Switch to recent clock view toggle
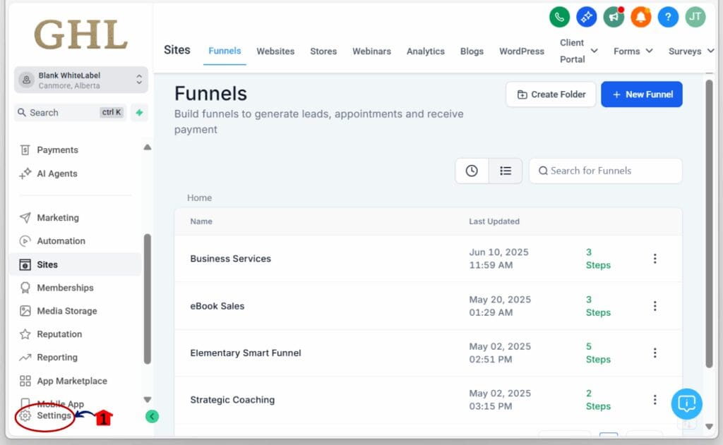Screen dimensions: 723x445 click(x=472, y=171)
